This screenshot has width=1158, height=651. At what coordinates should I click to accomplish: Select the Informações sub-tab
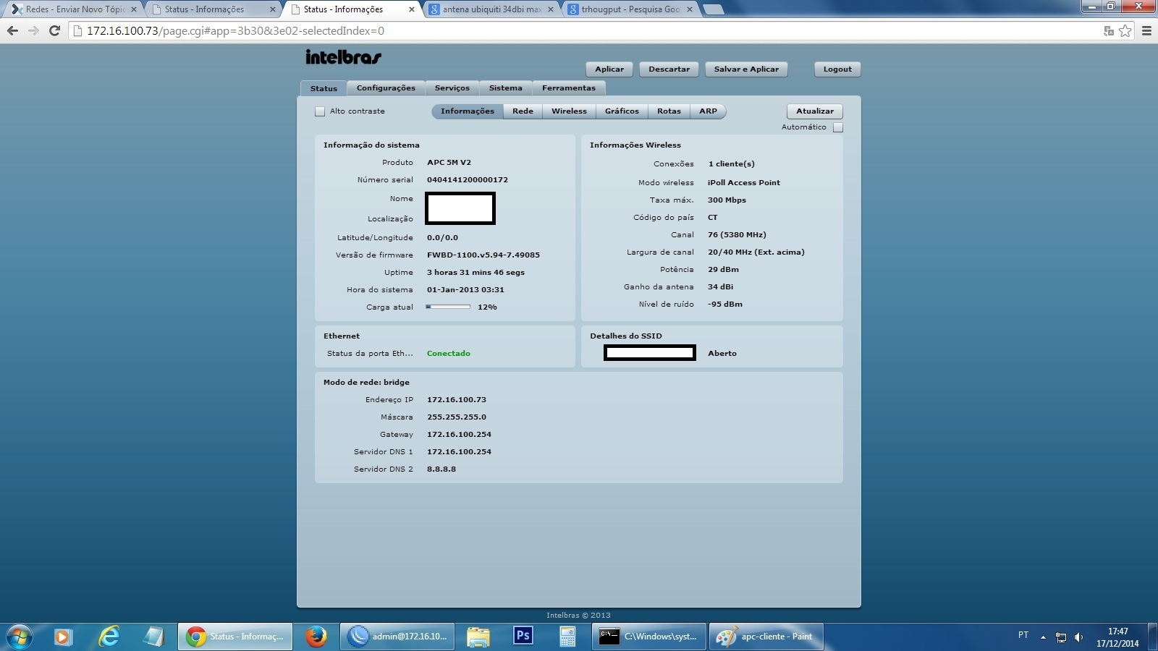468,111
